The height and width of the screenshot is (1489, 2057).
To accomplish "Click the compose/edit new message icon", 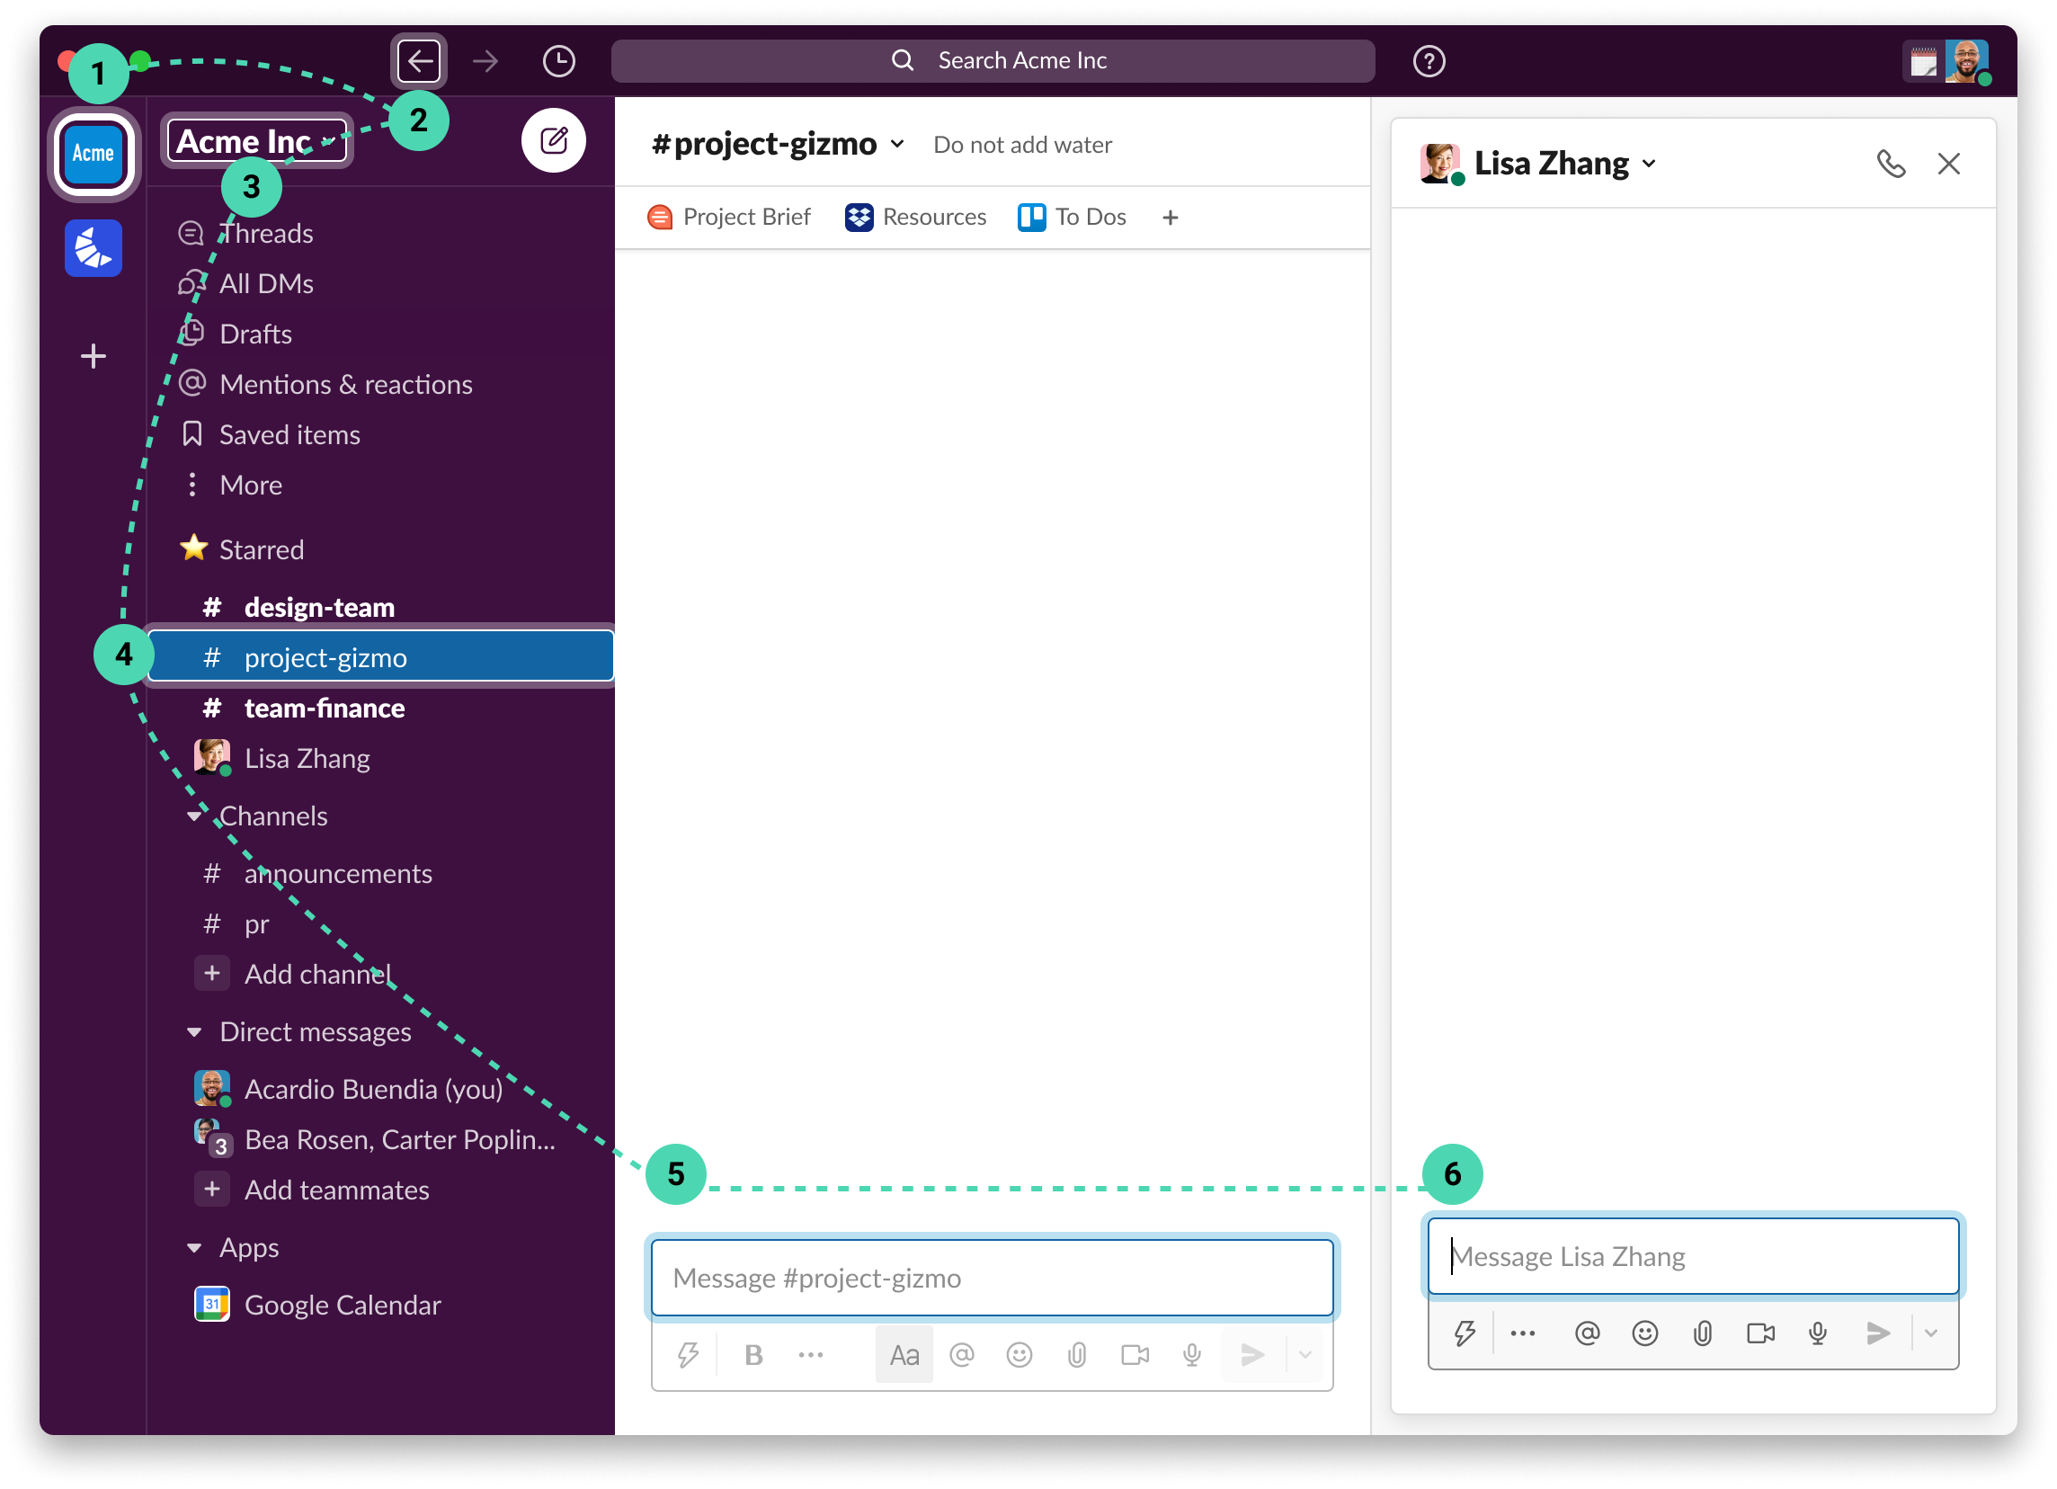I will tap(554, 142).
